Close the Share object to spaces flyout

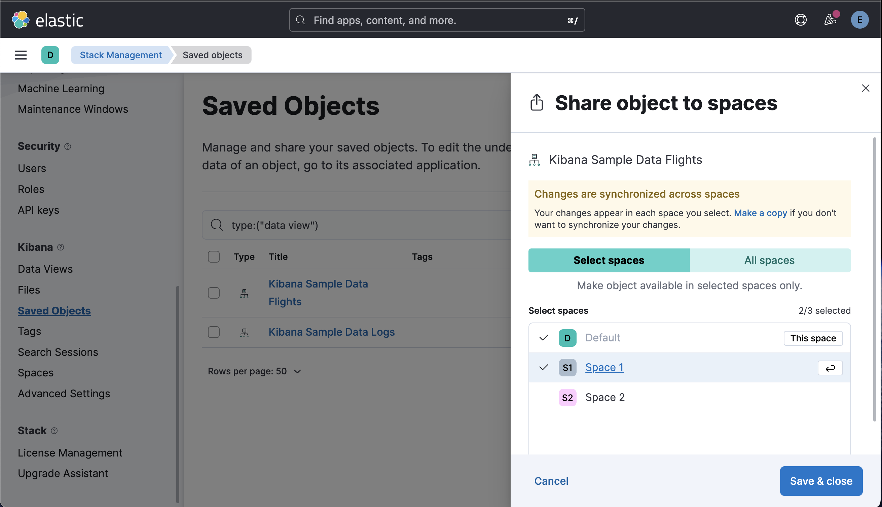[866, 88]
